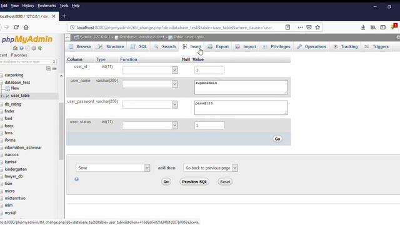Click the page settings gear on gray breadcrumb bar

pyautogui.click(x=398, y=37)
